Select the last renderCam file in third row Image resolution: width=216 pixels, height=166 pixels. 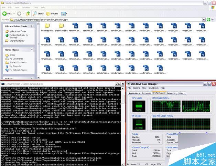[202, 54]
